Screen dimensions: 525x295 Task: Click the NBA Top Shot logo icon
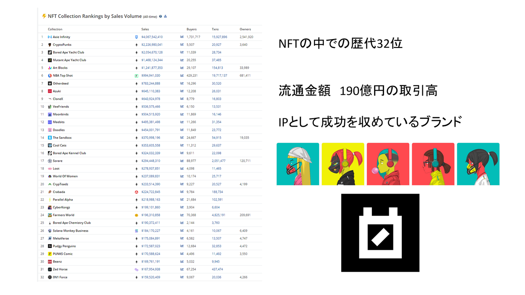tap(50, 76)
